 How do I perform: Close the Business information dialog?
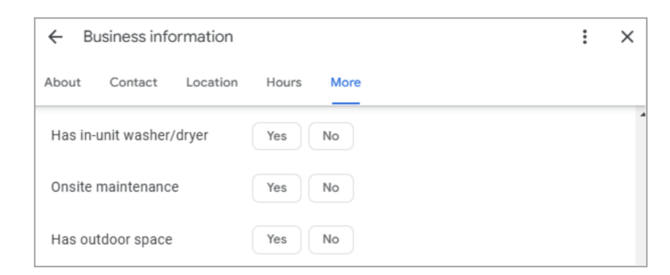point(627,37)
